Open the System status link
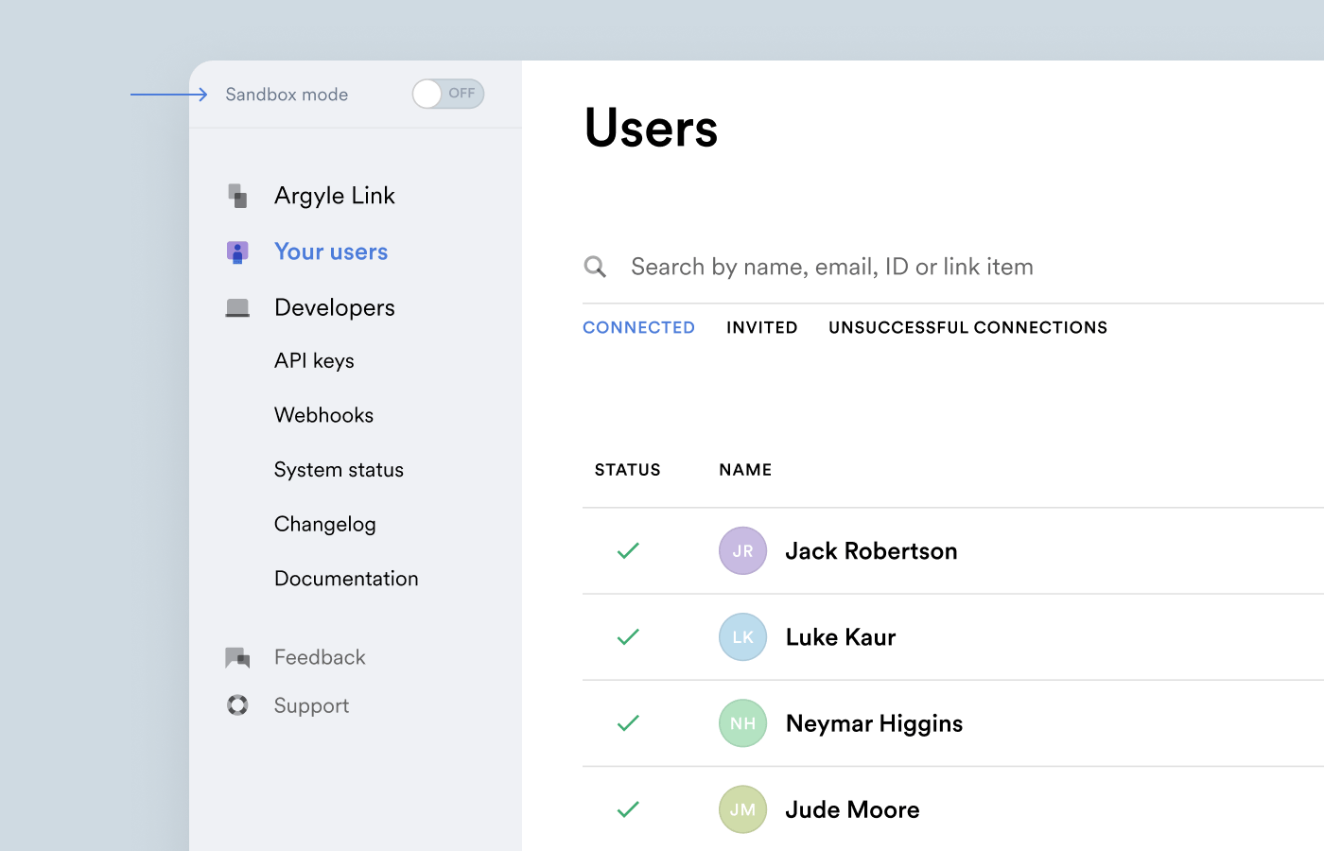 tap(339, 470)
